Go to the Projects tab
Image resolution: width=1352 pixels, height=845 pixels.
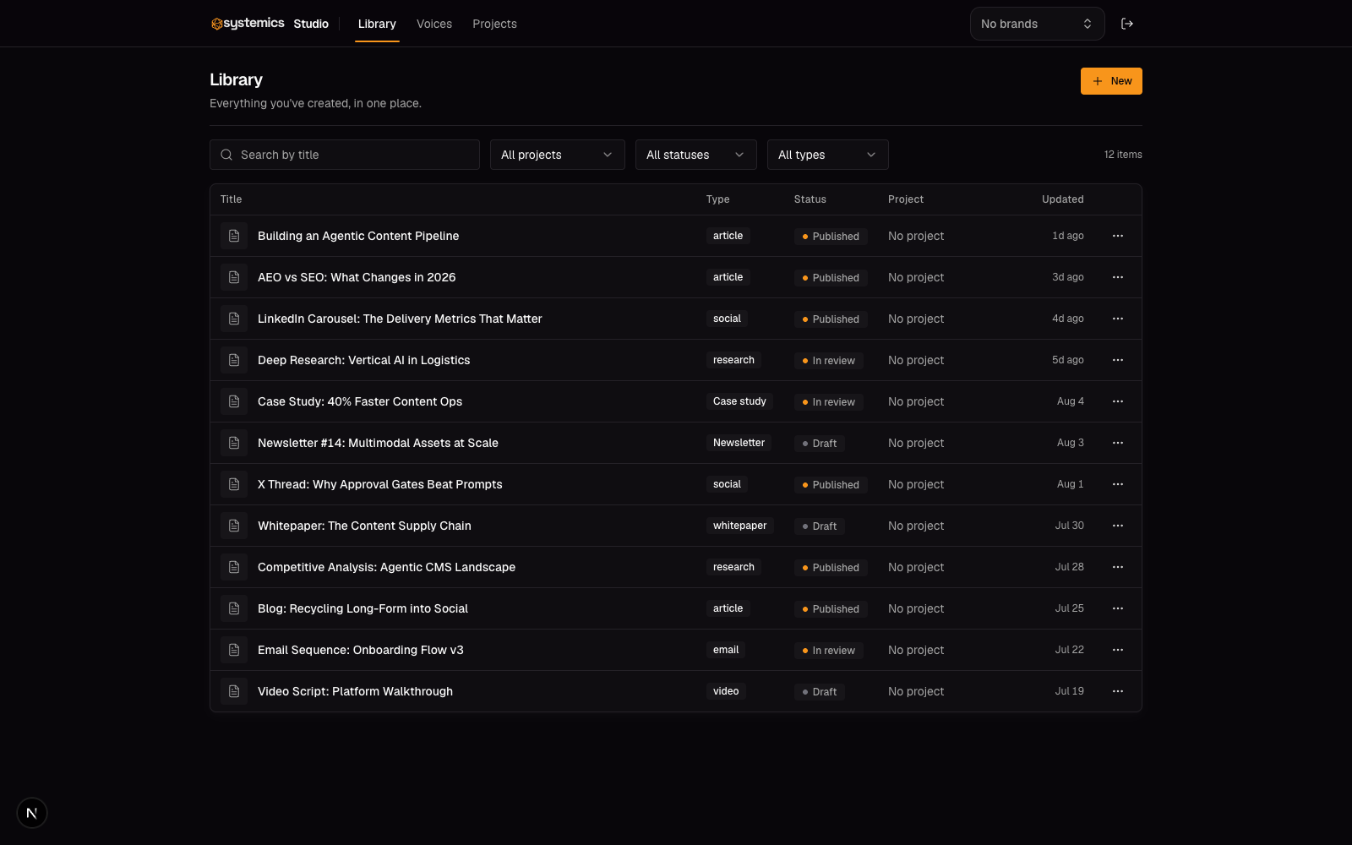pyautogui.click(x=494, y=24)
